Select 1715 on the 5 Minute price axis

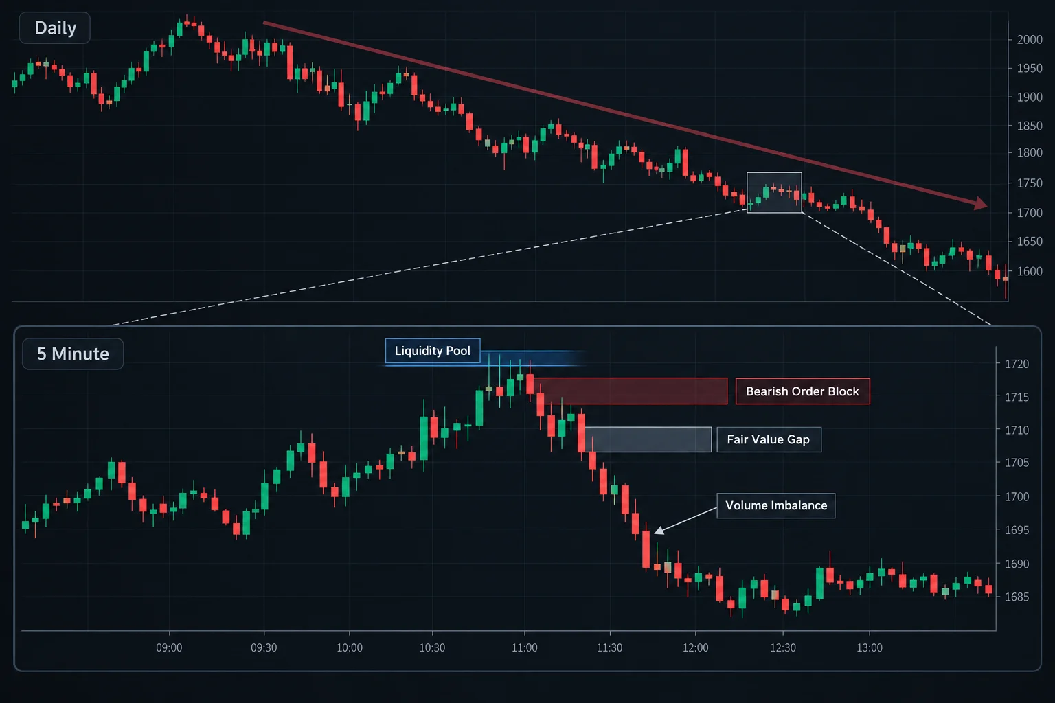click(x=1017, y=397)
